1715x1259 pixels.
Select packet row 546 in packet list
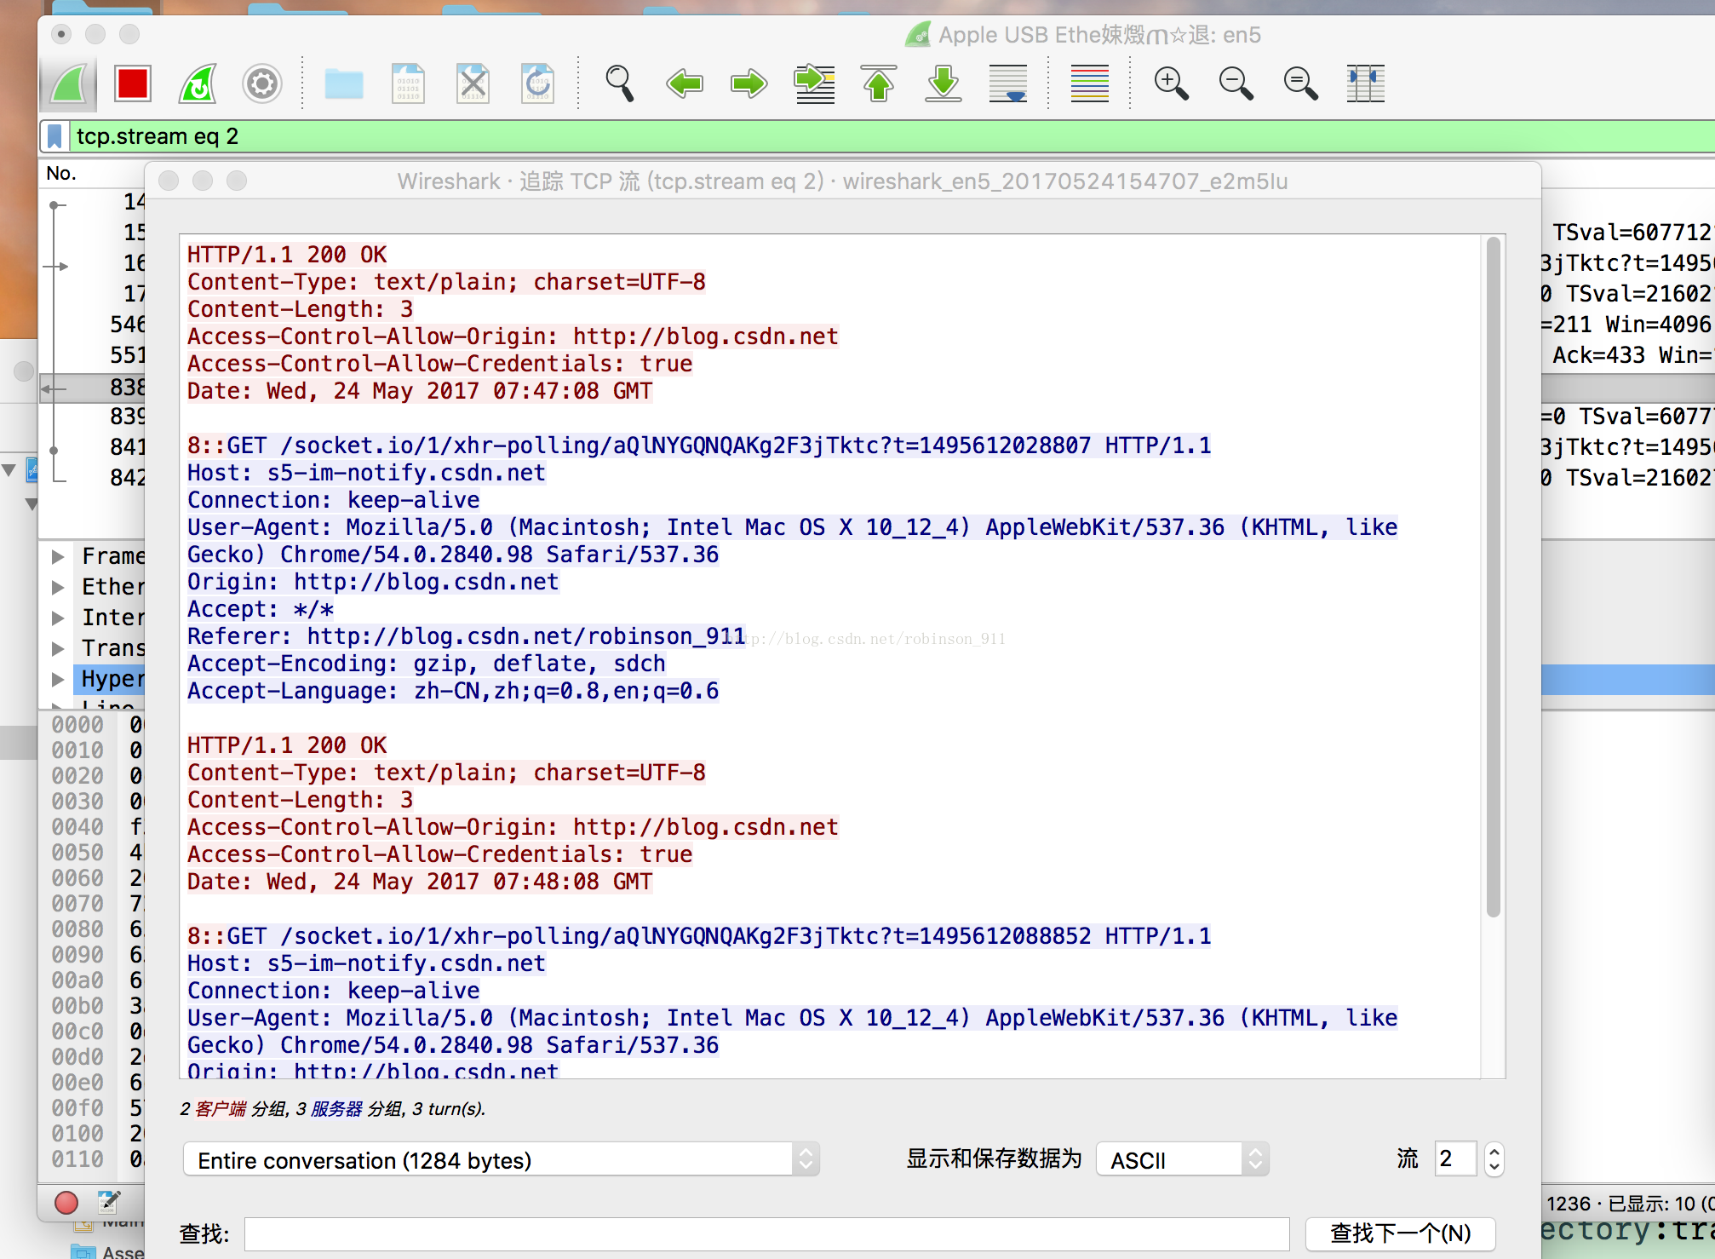pyautogui.click(x=94, y=325)
